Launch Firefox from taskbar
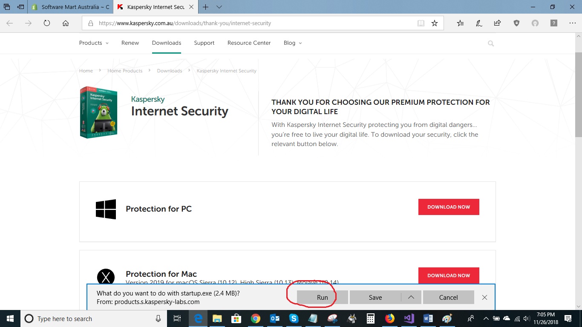The height and width of the screenshot is (327, 582). point(390,318)
